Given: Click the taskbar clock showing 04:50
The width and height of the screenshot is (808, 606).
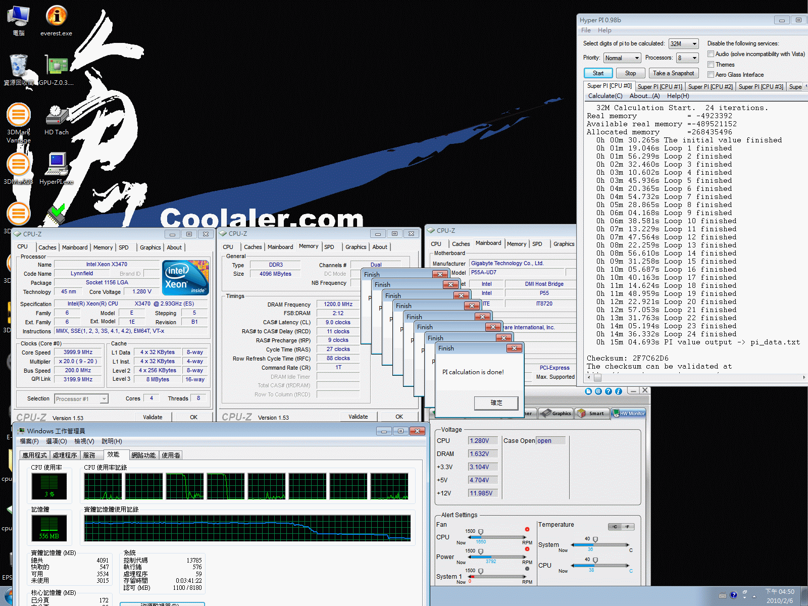Looking at the screenshot, I should point(780,596).
